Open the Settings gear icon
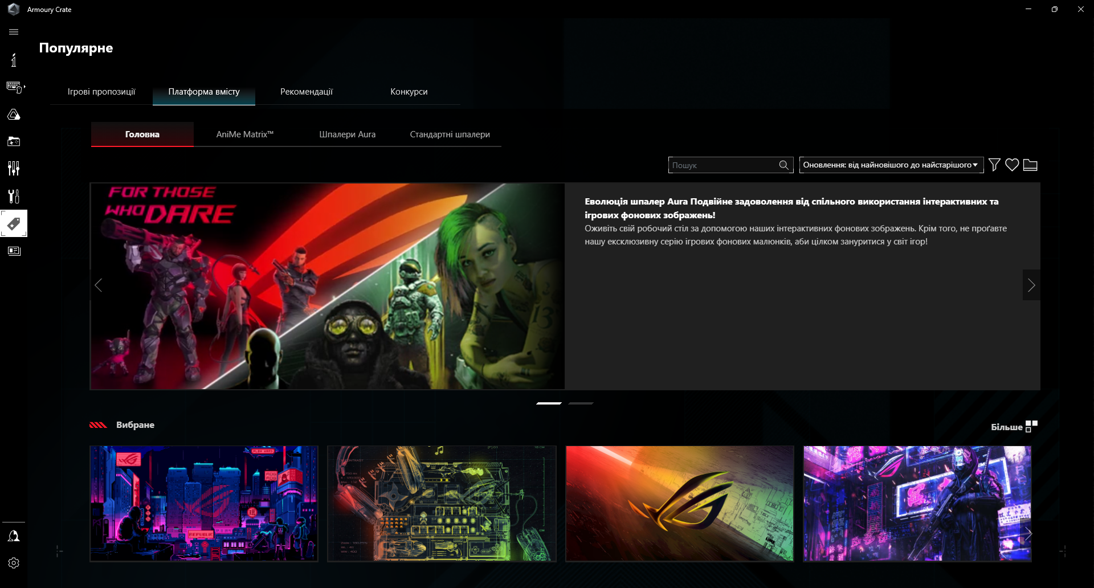 point(14,563)
